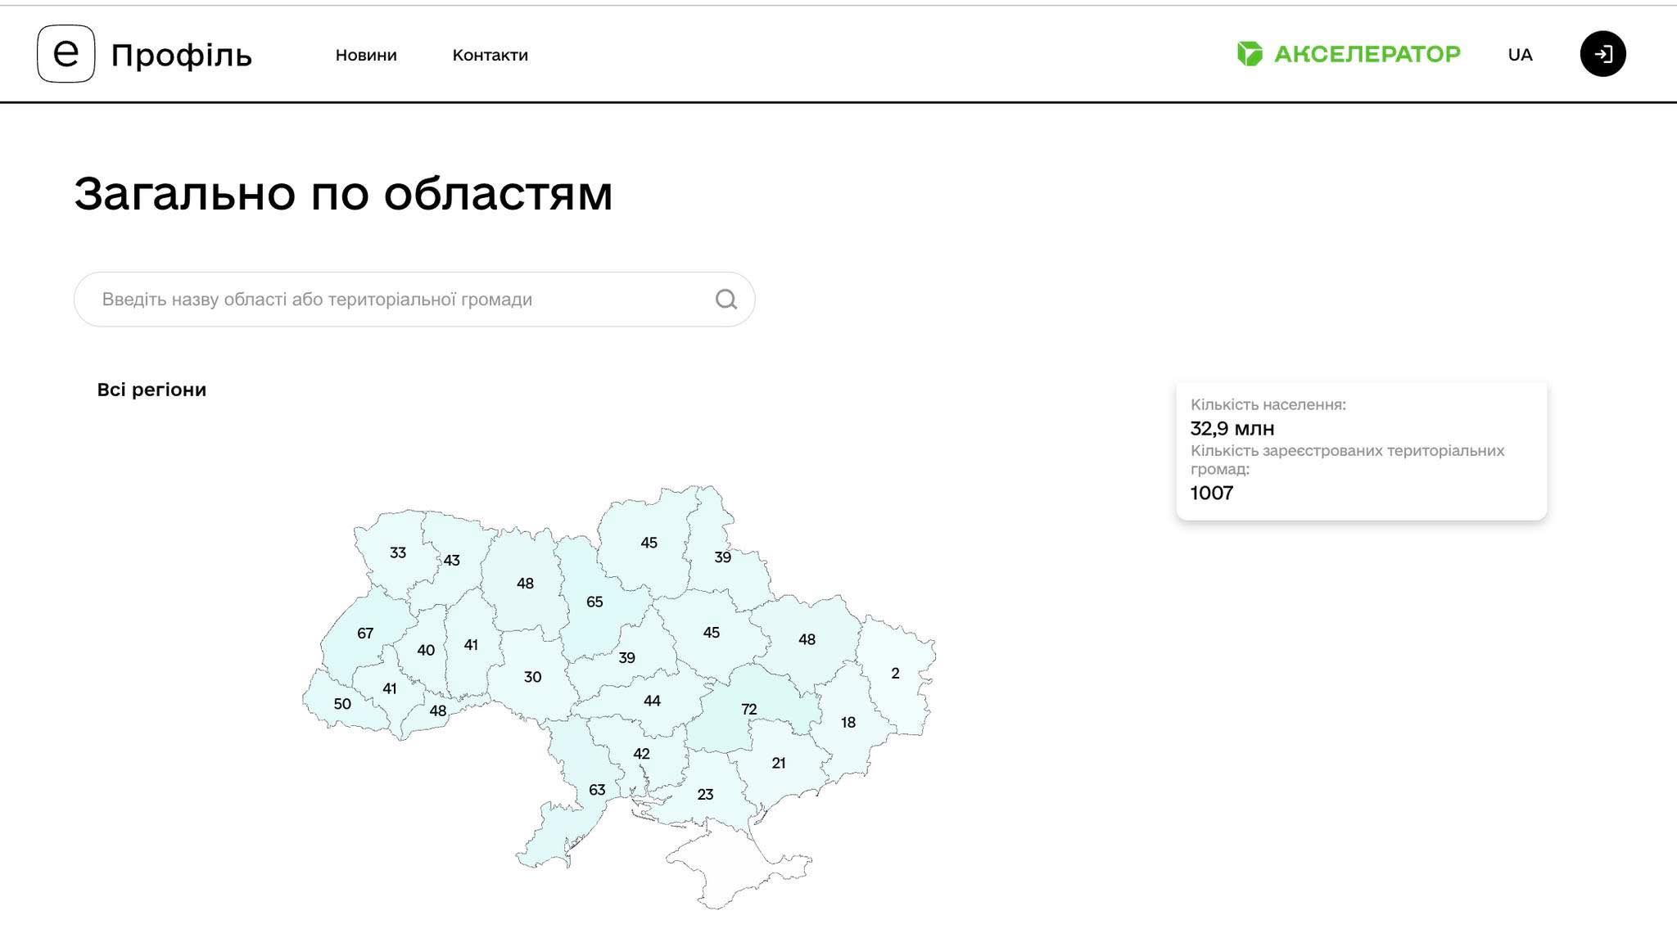
Task: Select the region labeled 33
Action: tap(398, 552)
